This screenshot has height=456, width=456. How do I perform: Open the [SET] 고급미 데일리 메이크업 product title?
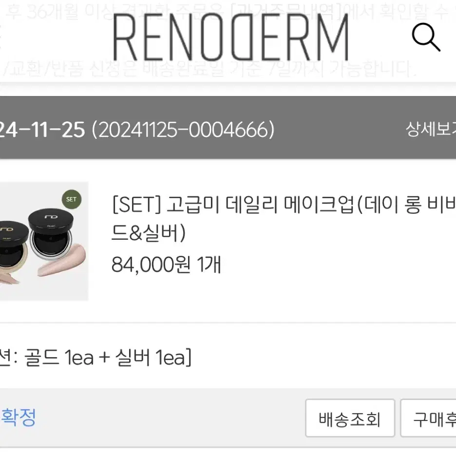click(x=284, y=219)
